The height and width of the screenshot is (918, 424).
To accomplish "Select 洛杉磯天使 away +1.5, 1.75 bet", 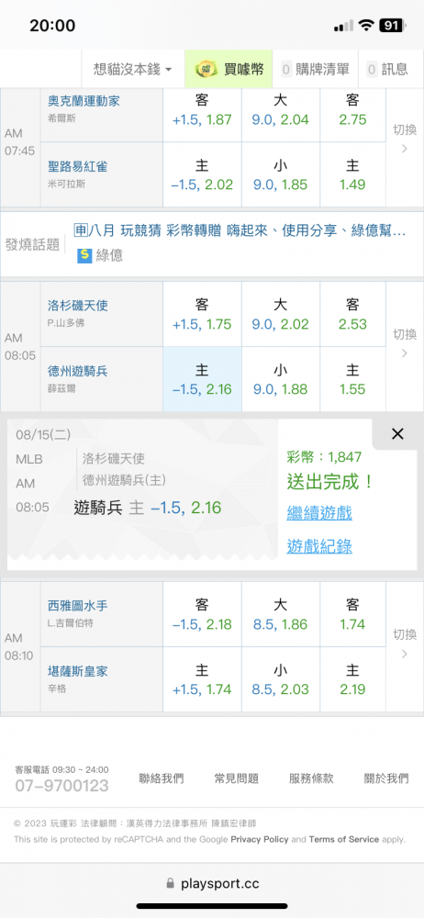I will [202, 314].
